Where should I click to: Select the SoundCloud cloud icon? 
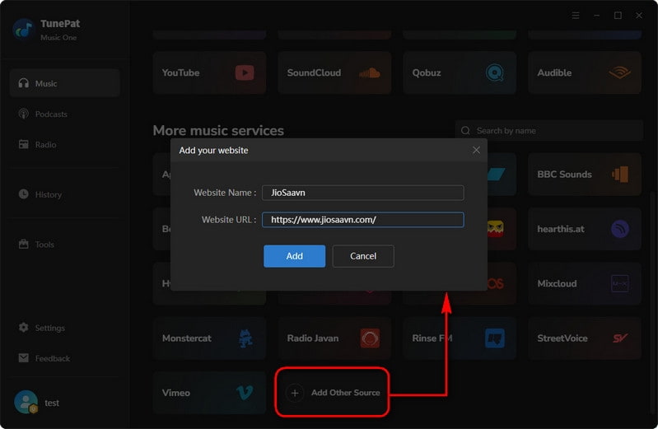pos(370,73)
